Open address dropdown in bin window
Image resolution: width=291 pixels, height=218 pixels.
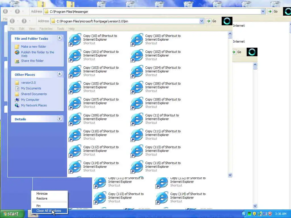point(202,21)
